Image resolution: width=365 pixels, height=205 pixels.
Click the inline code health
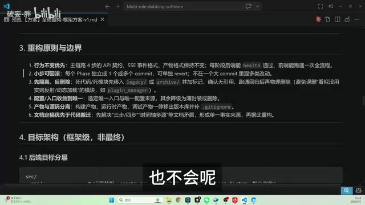(x=252, y=65)
